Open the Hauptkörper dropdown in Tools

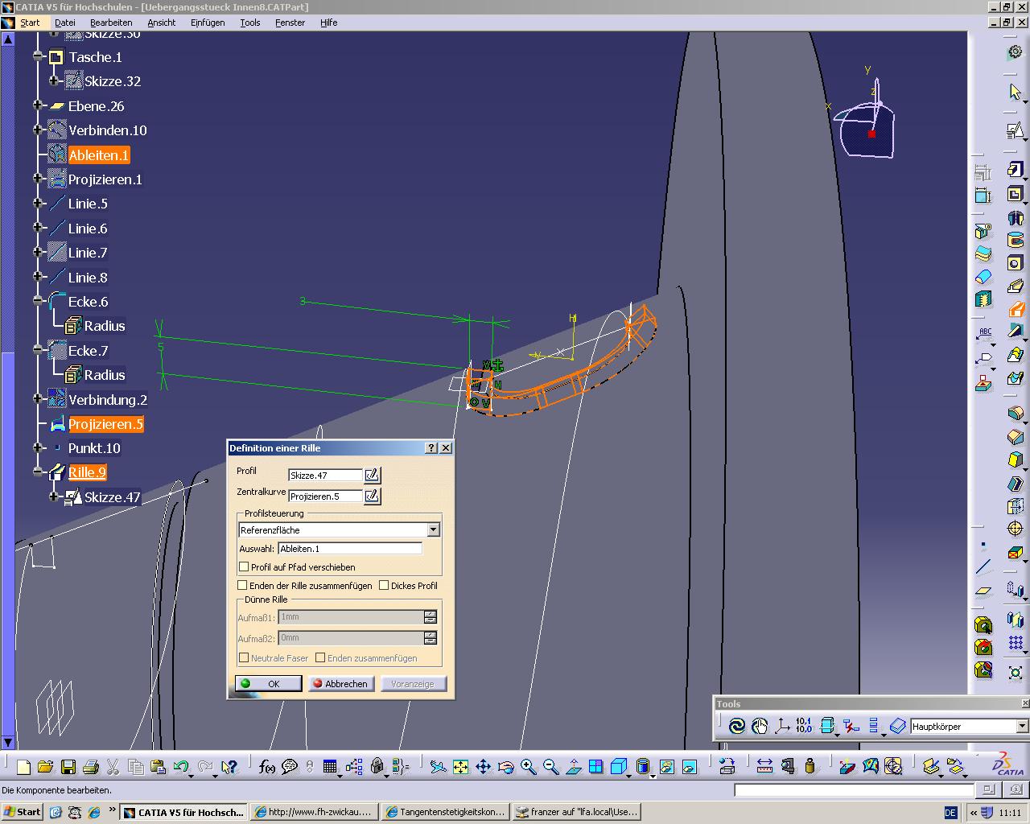tap(1022, 726)
